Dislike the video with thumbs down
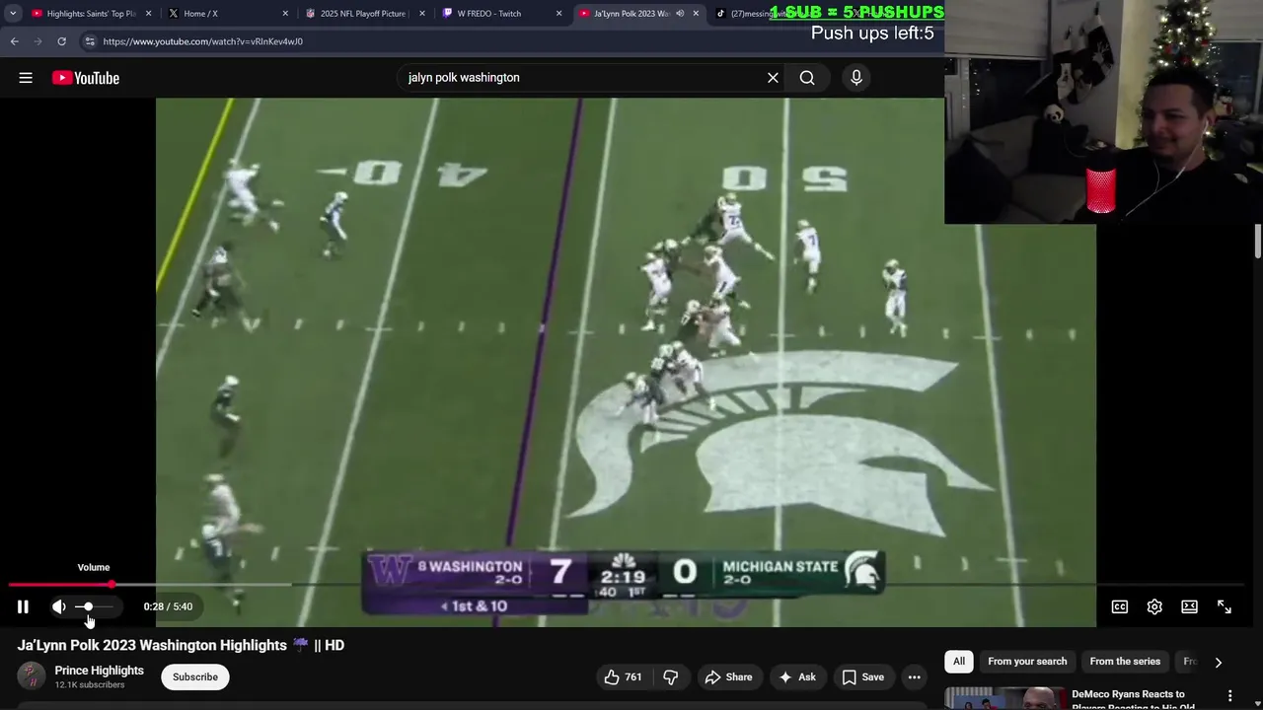Screen dimensions: 1263x710 (671, 676)
